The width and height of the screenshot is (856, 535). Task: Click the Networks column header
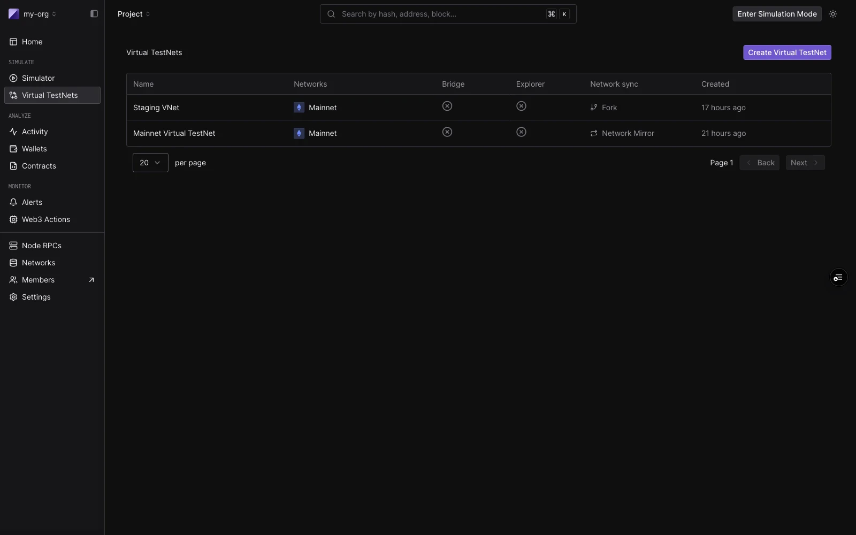click(310, 84)
